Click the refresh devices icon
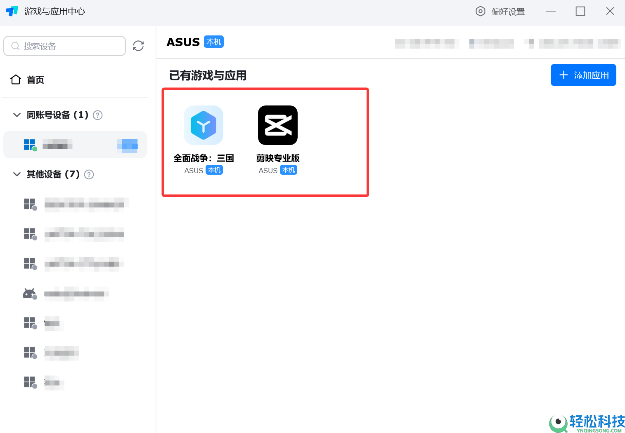This screenshot has height=433, width=625. click(x=138, y=46)
